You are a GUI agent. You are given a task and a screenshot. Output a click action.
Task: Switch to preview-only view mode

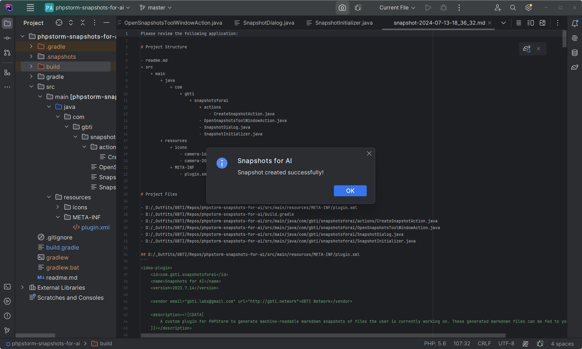[542, 23]
